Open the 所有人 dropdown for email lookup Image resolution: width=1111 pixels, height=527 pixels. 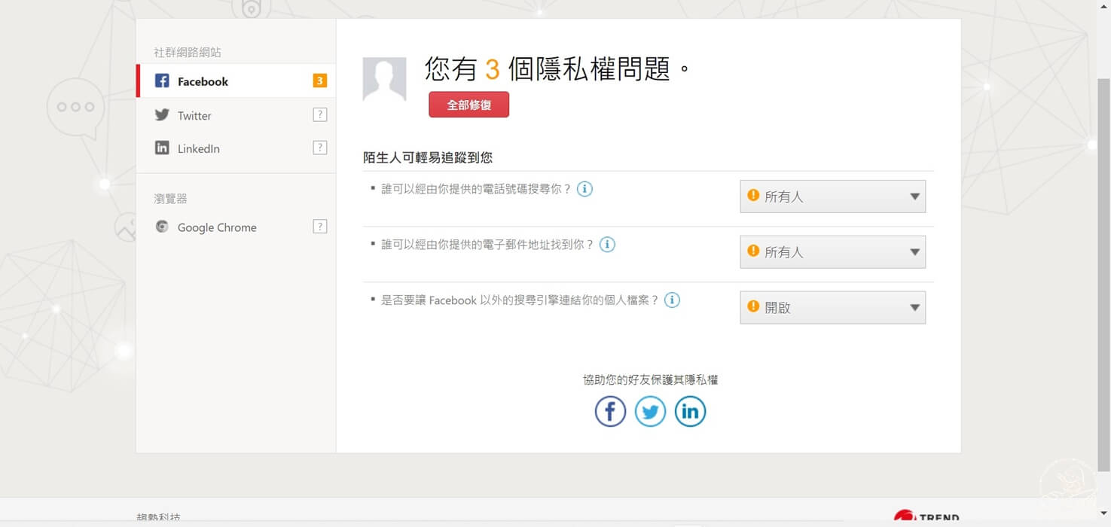832,251
